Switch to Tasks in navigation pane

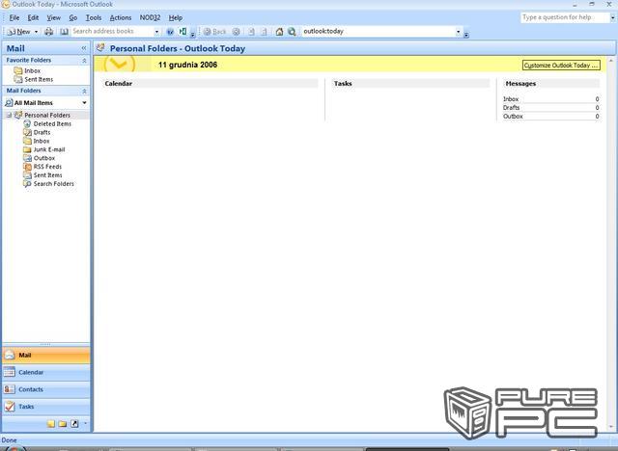pyautogui.click(x=46, y=407)
